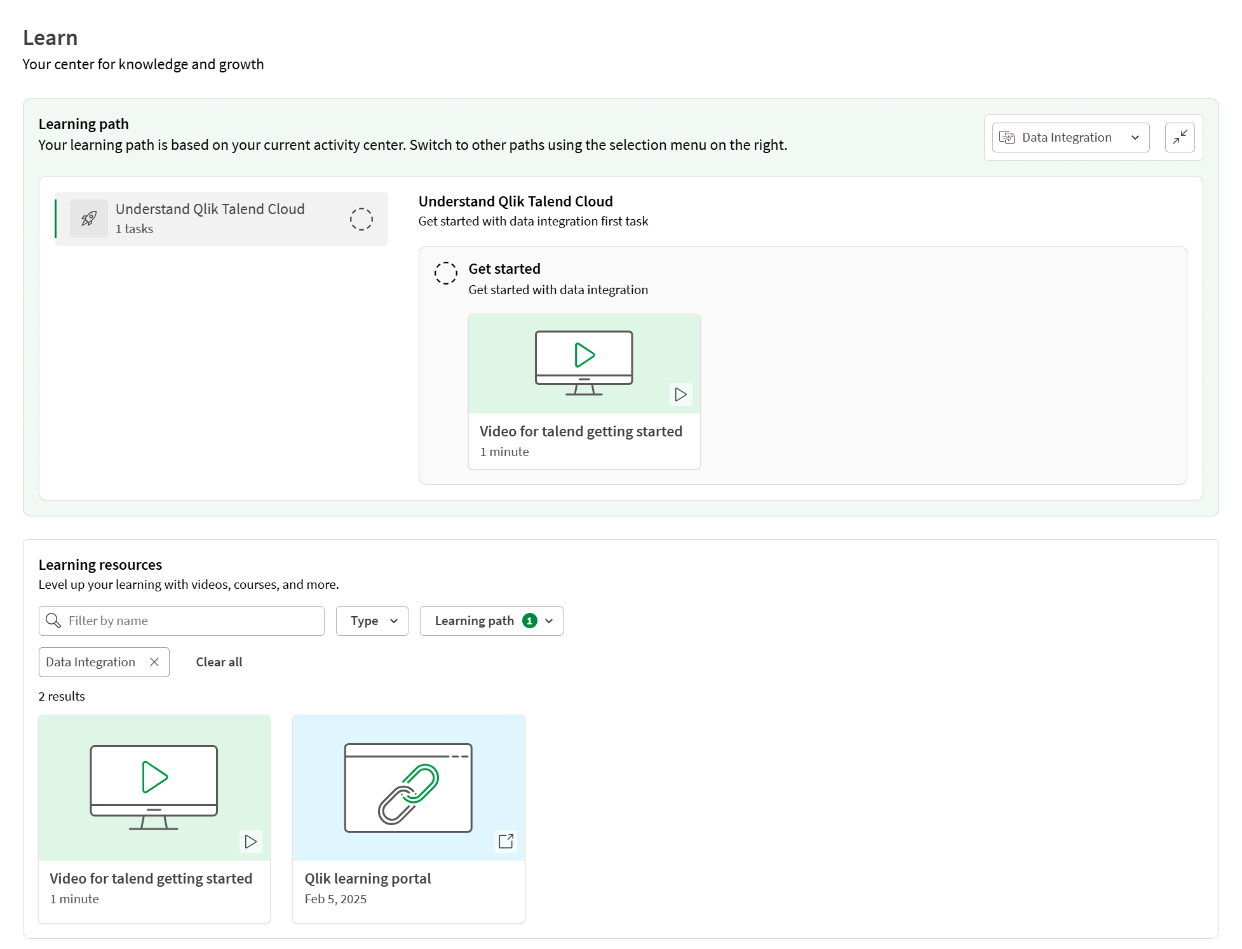This screenshot has width=1242, height=949.
Task: Remove the Data Integration filter chip
Action: (x=154, y=662)
